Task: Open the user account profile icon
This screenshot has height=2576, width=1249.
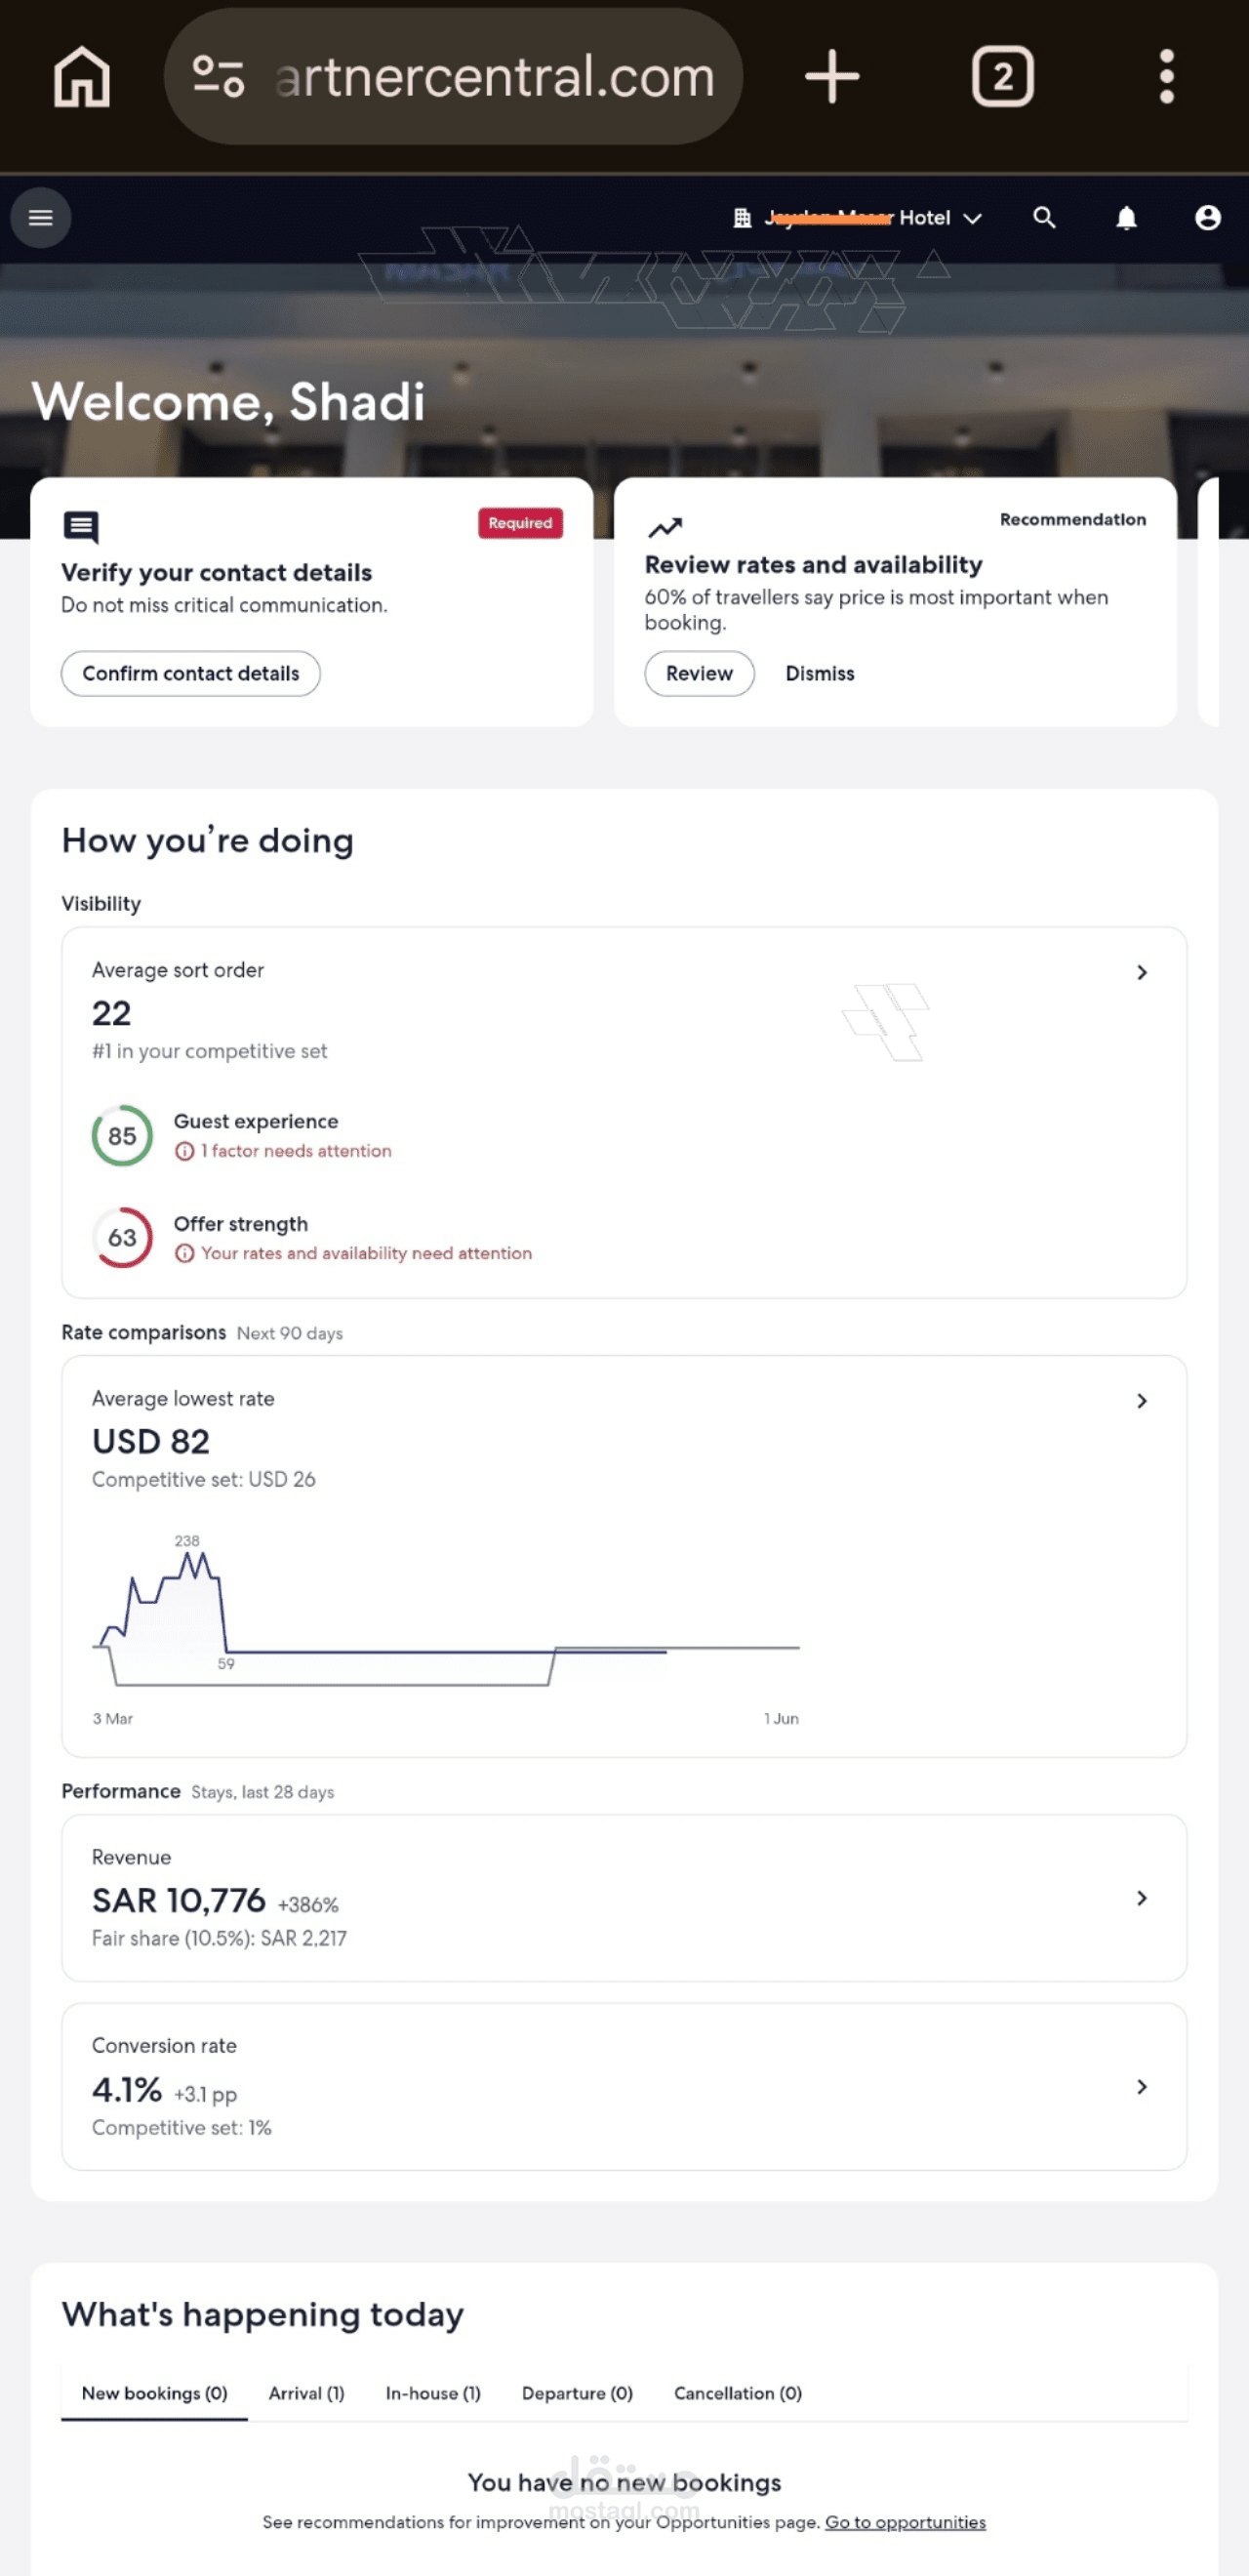Action: 1207,217
